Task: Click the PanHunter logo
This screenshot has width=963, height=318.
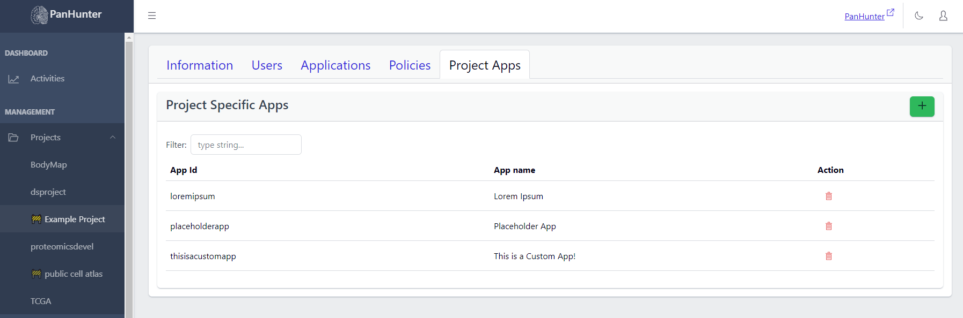Action: (x=66, y=14)
